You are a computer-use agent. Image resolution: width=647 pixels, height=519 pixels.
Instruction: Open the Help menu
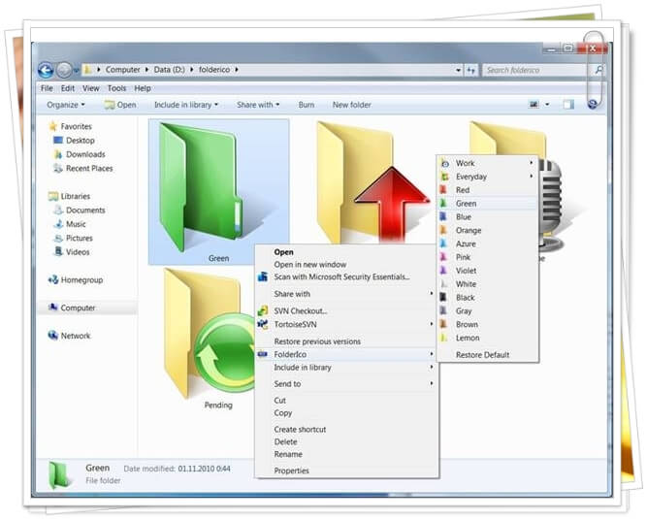[143, 88]
